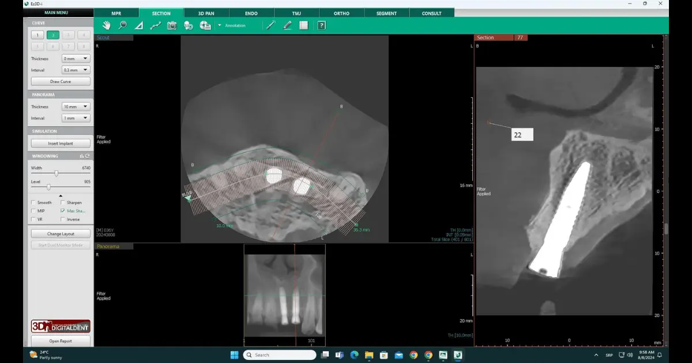Click the Open Report button
The image size is (692, 363).
coord(61,341)
